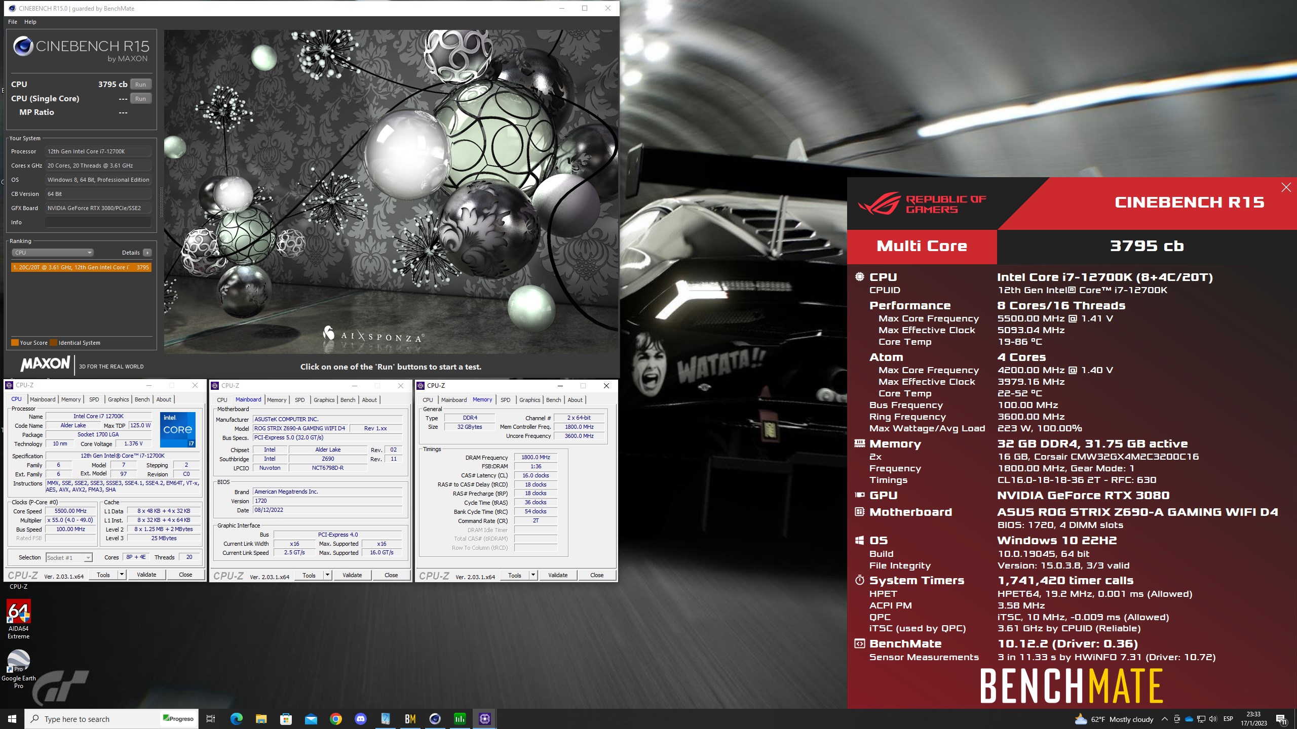Viewport: 1297px width, 729px height.
Task: Click the Cinebench title bar app icon
Action: (x=12, y=8)
